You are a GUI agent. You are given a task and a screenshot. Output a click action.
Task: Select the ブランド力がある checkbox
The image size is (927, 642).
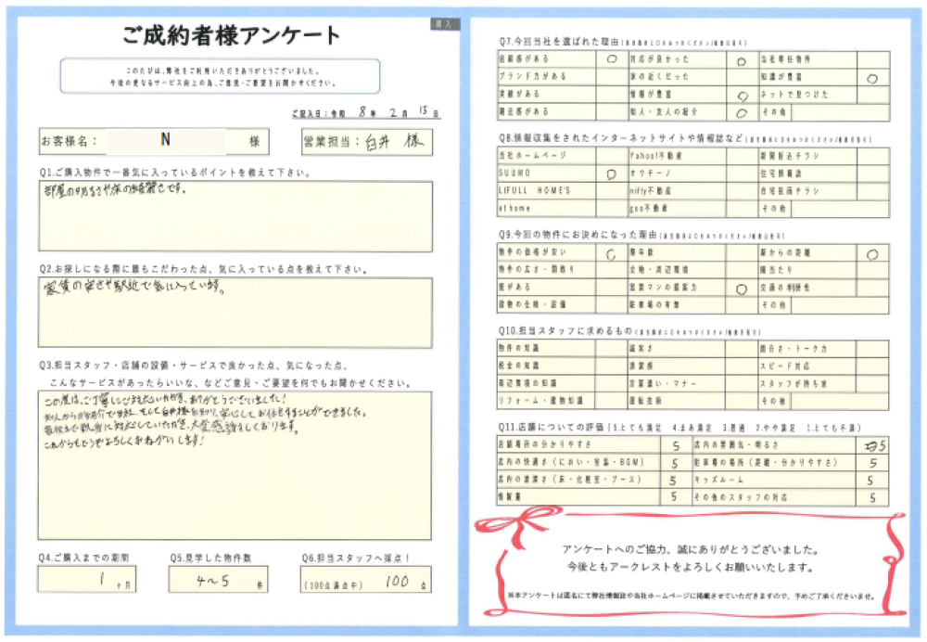(x=611, y=76)
